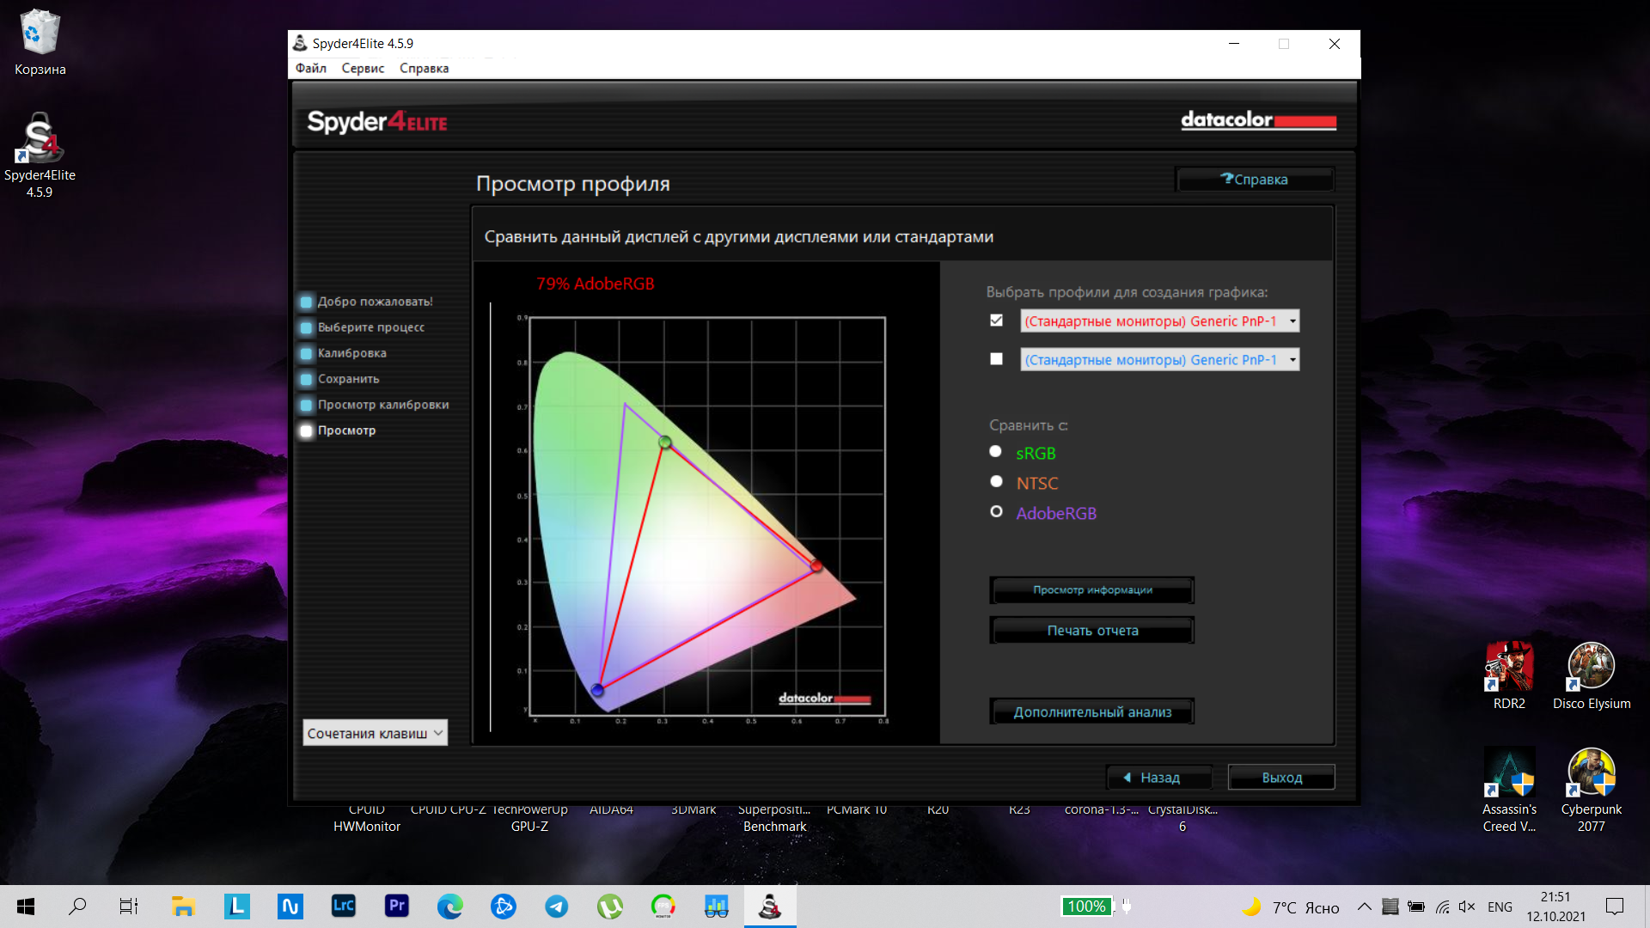Screen dimensions: 1650x928
Task: Open notification center icon
Action: pyautogui.click(x=1615, y=907)
